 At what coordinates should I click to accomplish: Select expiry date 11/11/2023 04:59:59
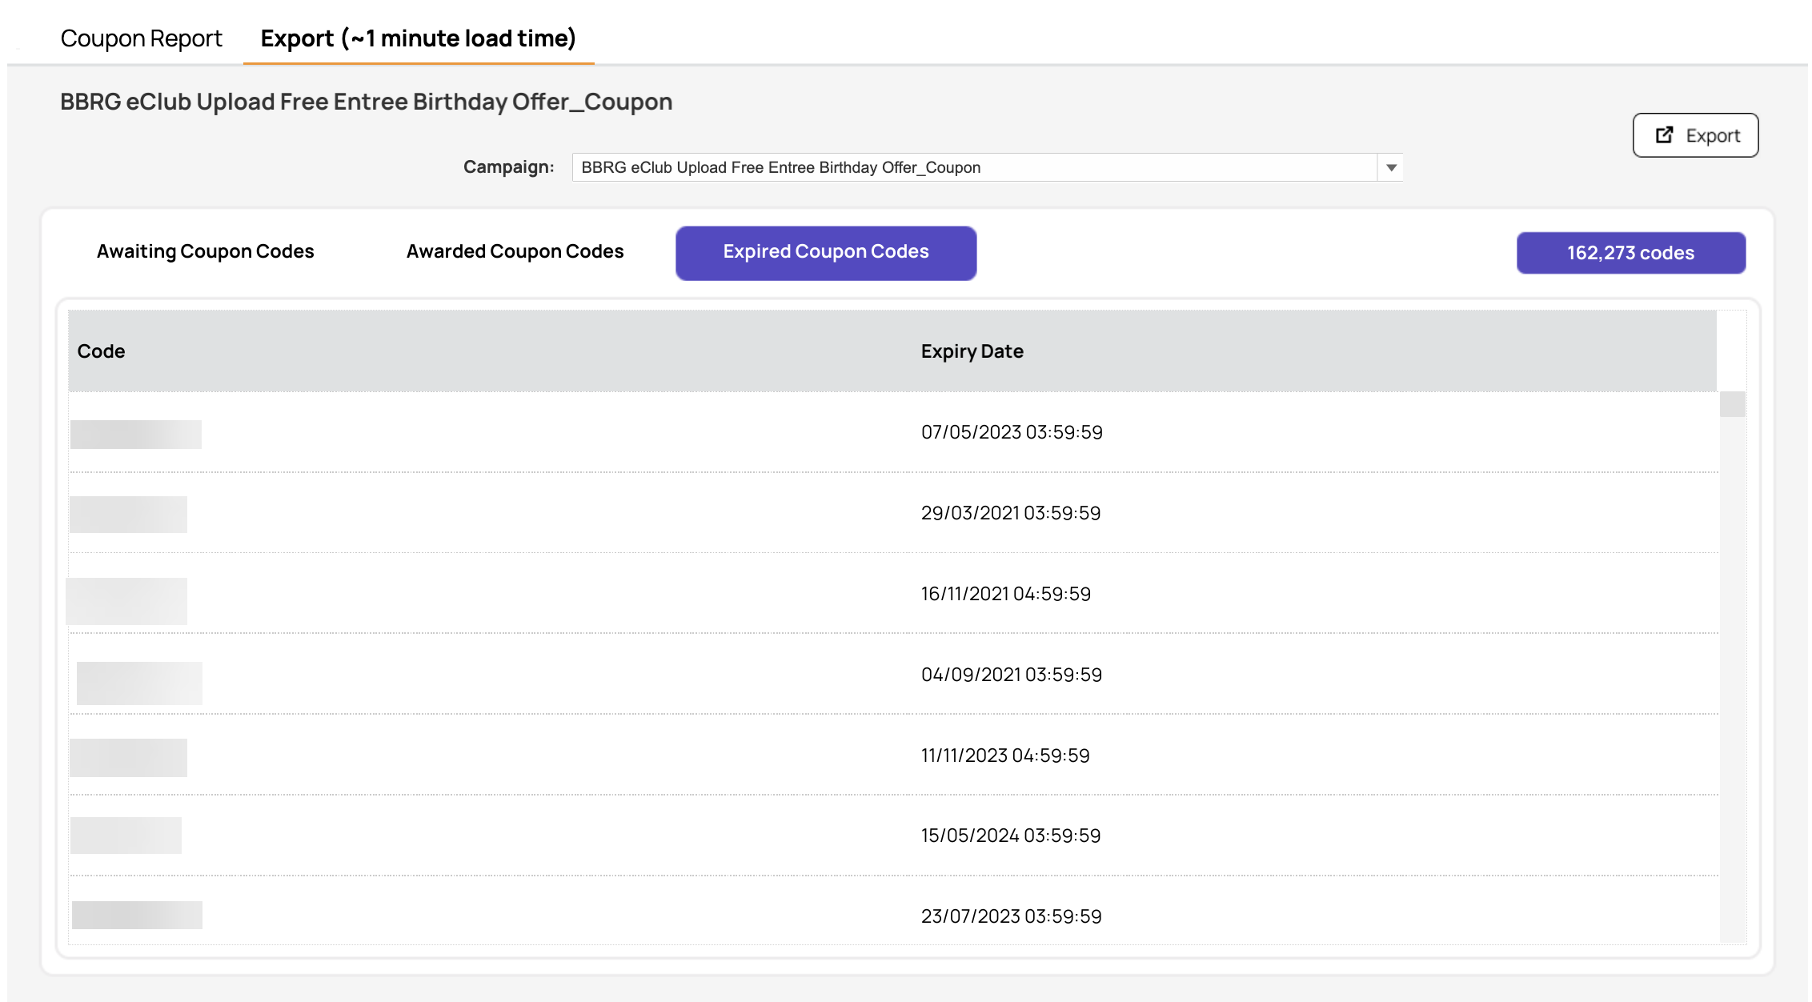[x=1005, y=756]
